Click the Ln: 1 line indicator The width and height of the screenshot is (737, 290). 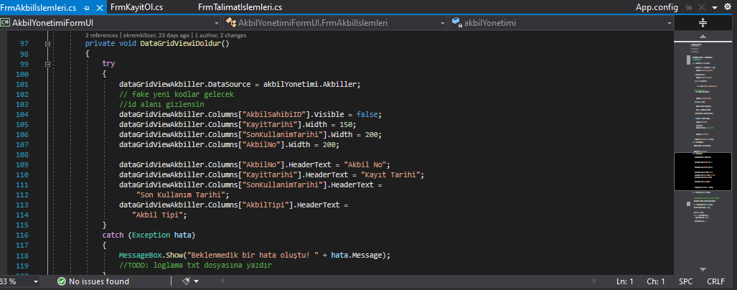624,281
